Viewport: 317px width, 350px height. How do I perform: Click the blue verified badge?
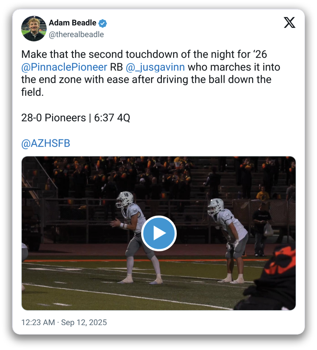[x=103, y=23]
